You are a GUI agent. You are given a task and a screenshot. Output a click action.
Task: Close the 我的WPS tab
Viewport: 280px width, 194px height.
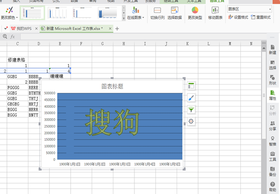(36, 28)
